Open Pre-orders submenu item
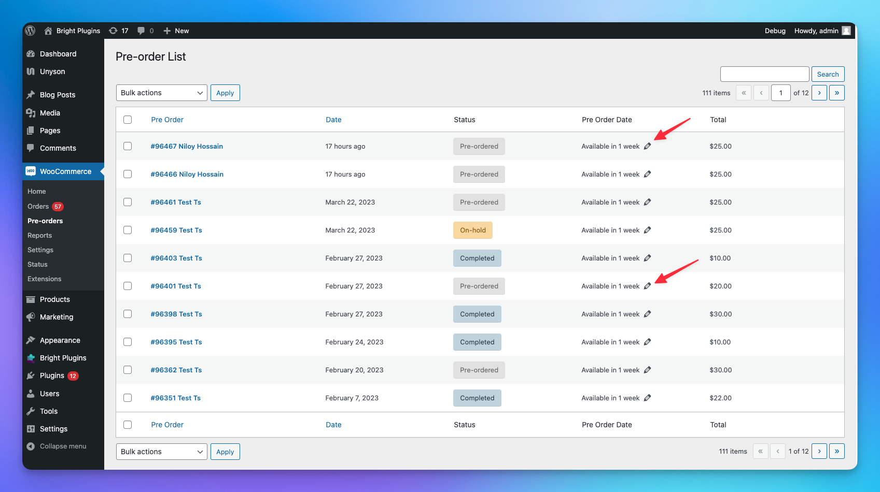The height and width of the screenshot is (492, 880). tap(45, 221)
